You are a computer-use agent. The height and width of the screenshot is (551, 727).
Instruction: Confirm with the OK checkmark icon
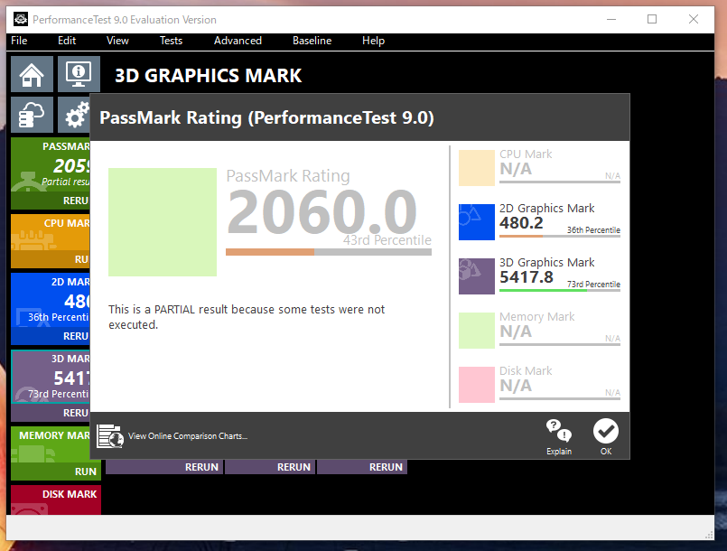(x=606, y=431)
